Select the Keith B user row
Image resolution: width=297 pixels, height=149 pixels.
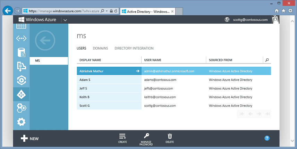pyautogui.click(x=174, y=97)
